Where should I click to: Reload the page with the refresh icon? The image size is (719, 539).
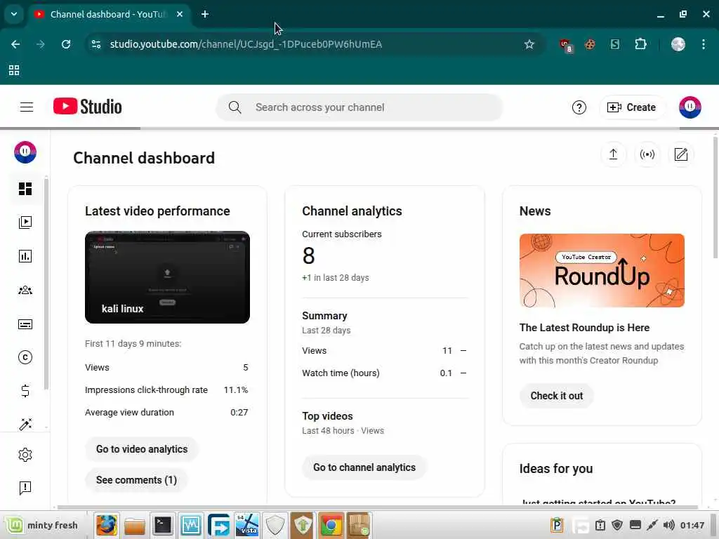coord(65,44)
